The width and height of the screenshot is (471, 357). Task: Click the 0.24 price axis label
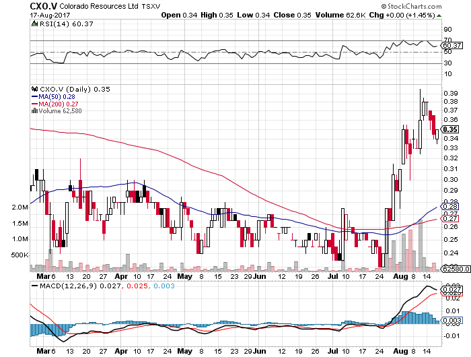[x=451, y=253]
